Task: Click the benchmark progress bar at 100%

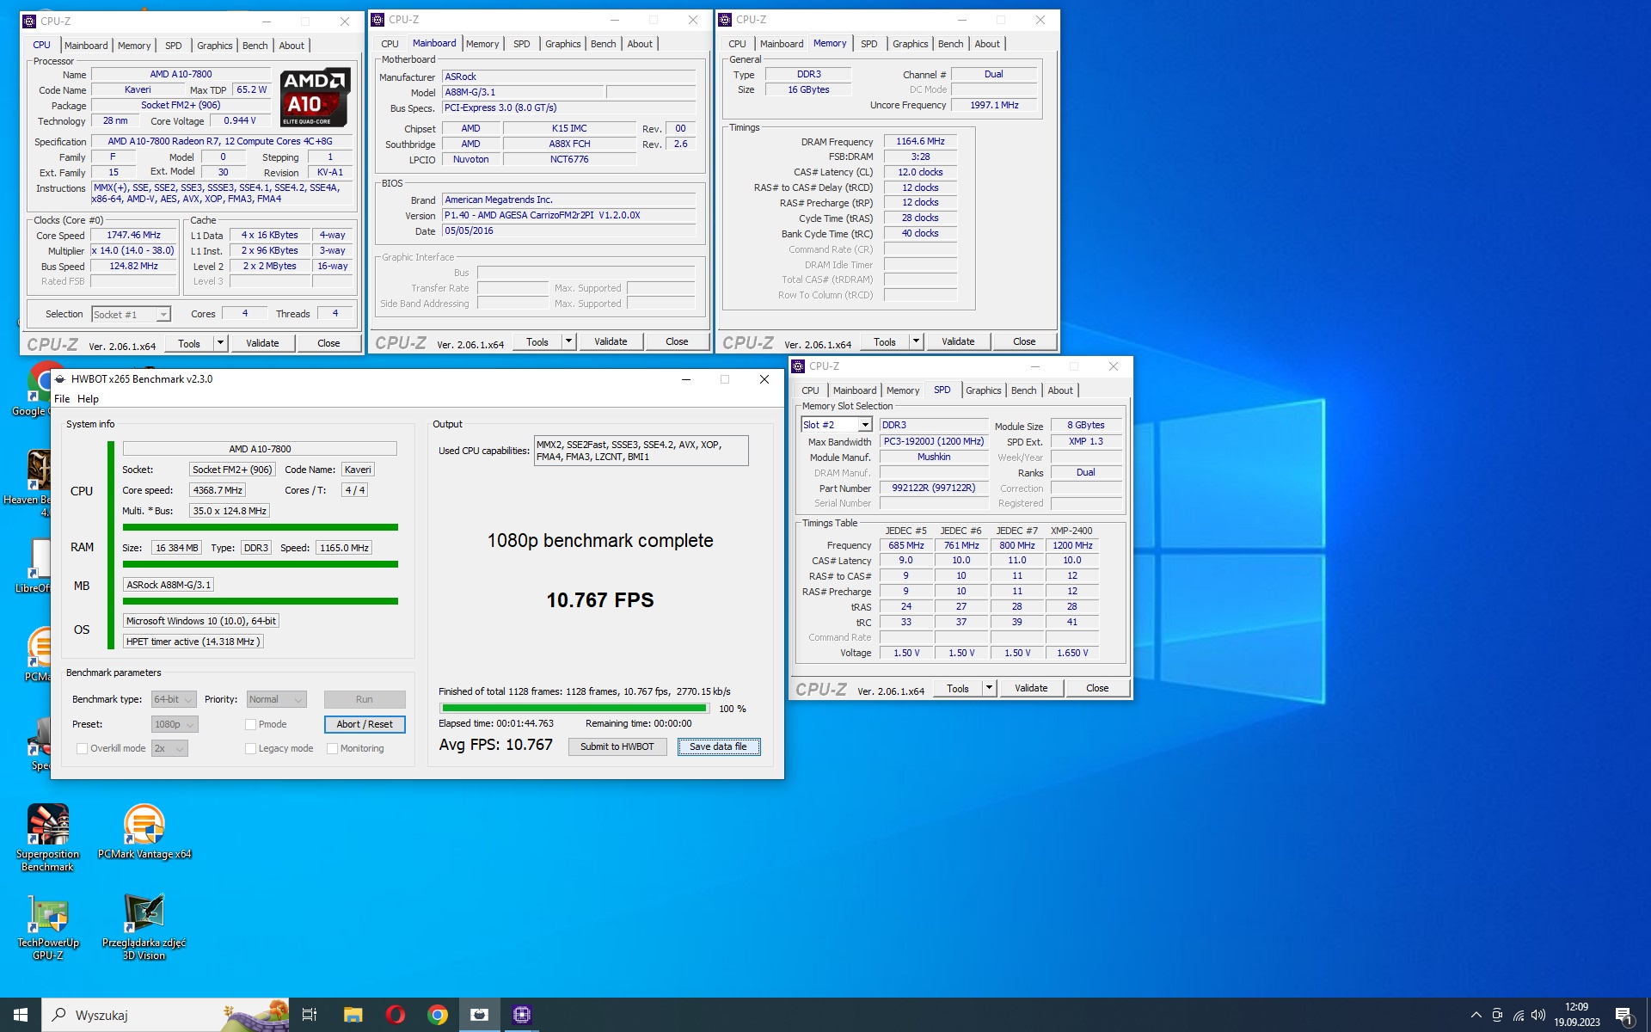Action: (x=574, y=709)
